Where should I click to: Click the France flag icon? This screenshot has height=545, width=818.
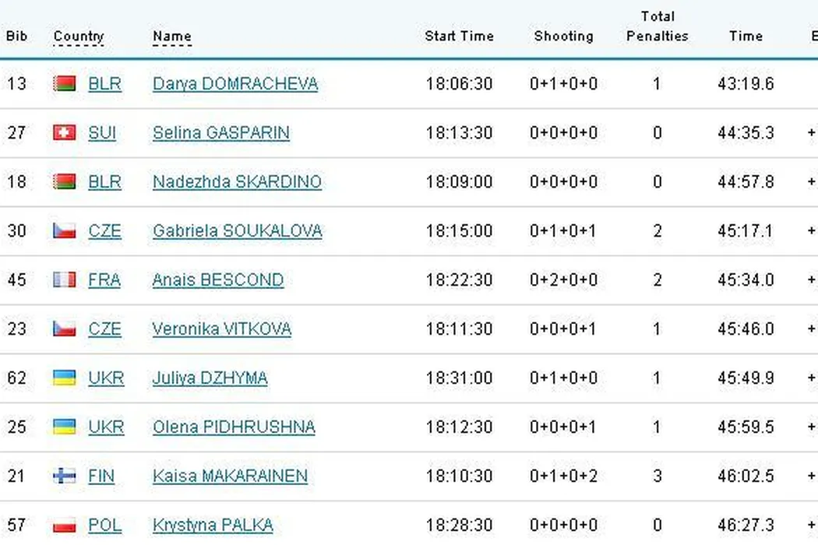tap(64, 280)
